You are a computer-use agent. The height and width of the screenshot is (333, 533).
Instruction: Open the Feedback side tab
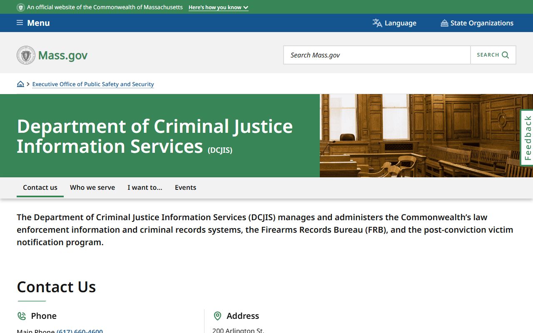click(527, 138)
